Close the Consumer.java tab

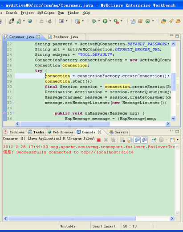pyautogui.click(x=38, y=37)
